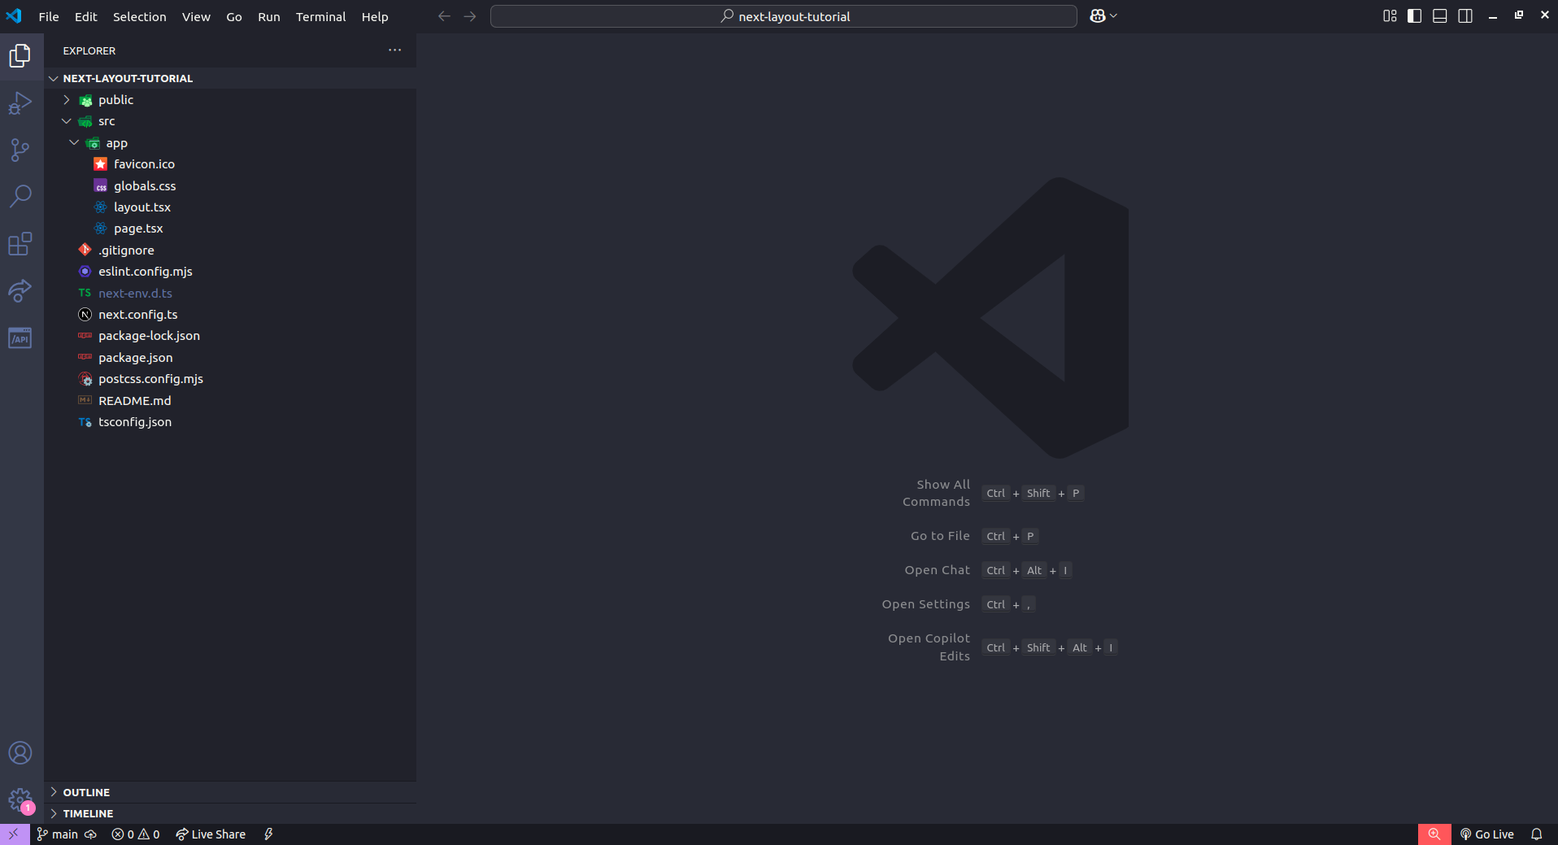The width and height of the screenshot is (1558, 845).
Task: Expand the public folder
Action: click(x=231, y=100)
